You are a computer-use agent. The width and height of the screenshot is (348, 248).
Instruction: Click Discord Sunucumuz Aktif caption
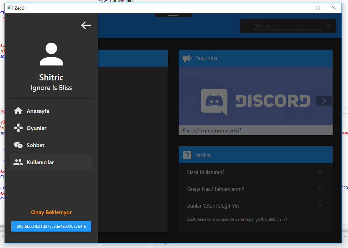(x=211, y=130)
